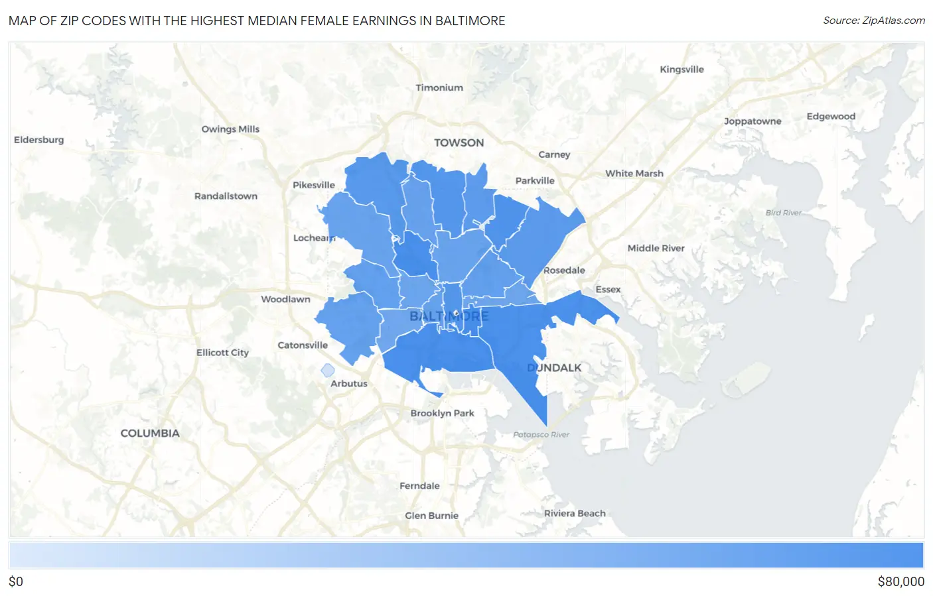Screen dimensions: 933x596
Task: Select the Rosedale map label
Action: click(x=564, y=270)
